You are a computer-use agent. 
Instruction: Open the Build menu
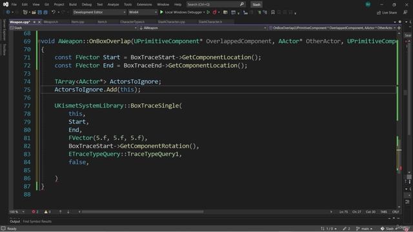tap(73, 5)
